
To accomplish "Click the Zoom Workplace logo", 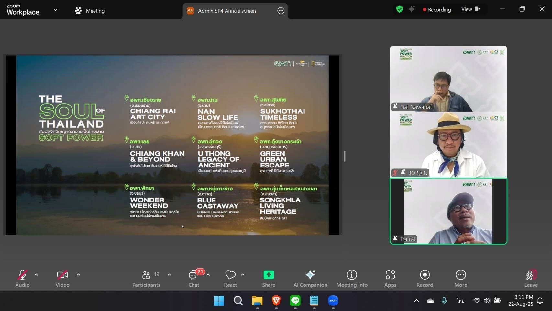I will pyautogui.click(x=23, y=10).
